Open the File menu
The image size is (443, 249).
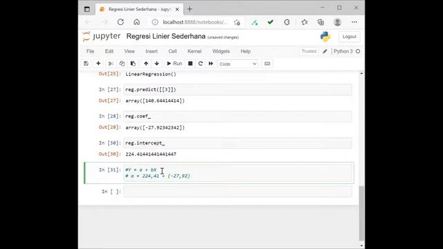coord(90,51)
